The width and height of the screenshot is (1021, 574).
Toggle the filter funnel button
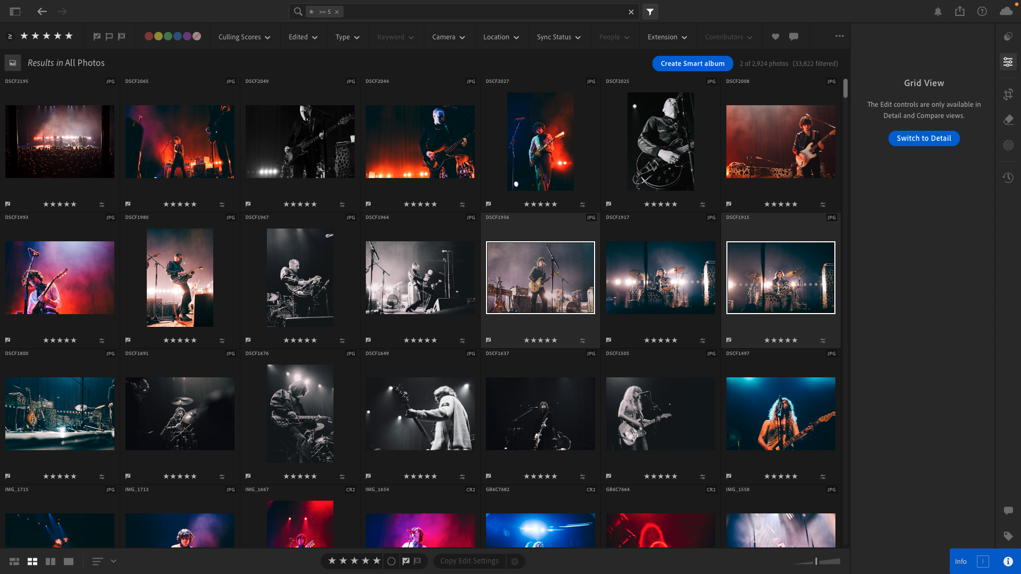click(x=650, y=12)
